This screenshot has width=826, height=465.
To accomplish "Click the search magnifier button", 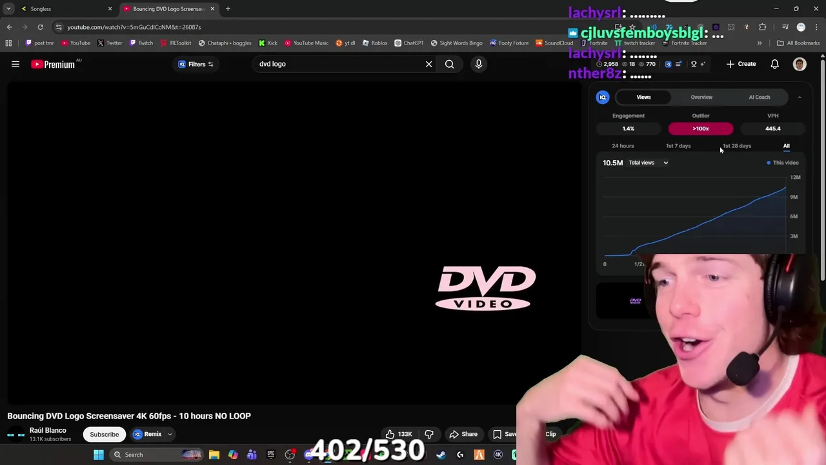I will tap(450, 64).
